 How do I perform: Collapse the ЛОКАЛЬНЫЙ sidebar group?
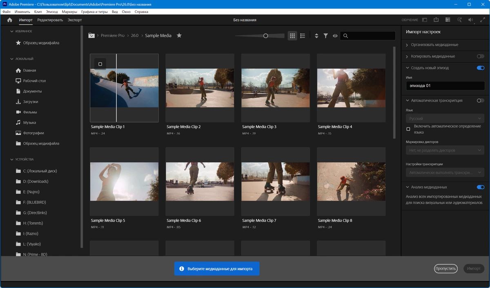tap(11, 59)
